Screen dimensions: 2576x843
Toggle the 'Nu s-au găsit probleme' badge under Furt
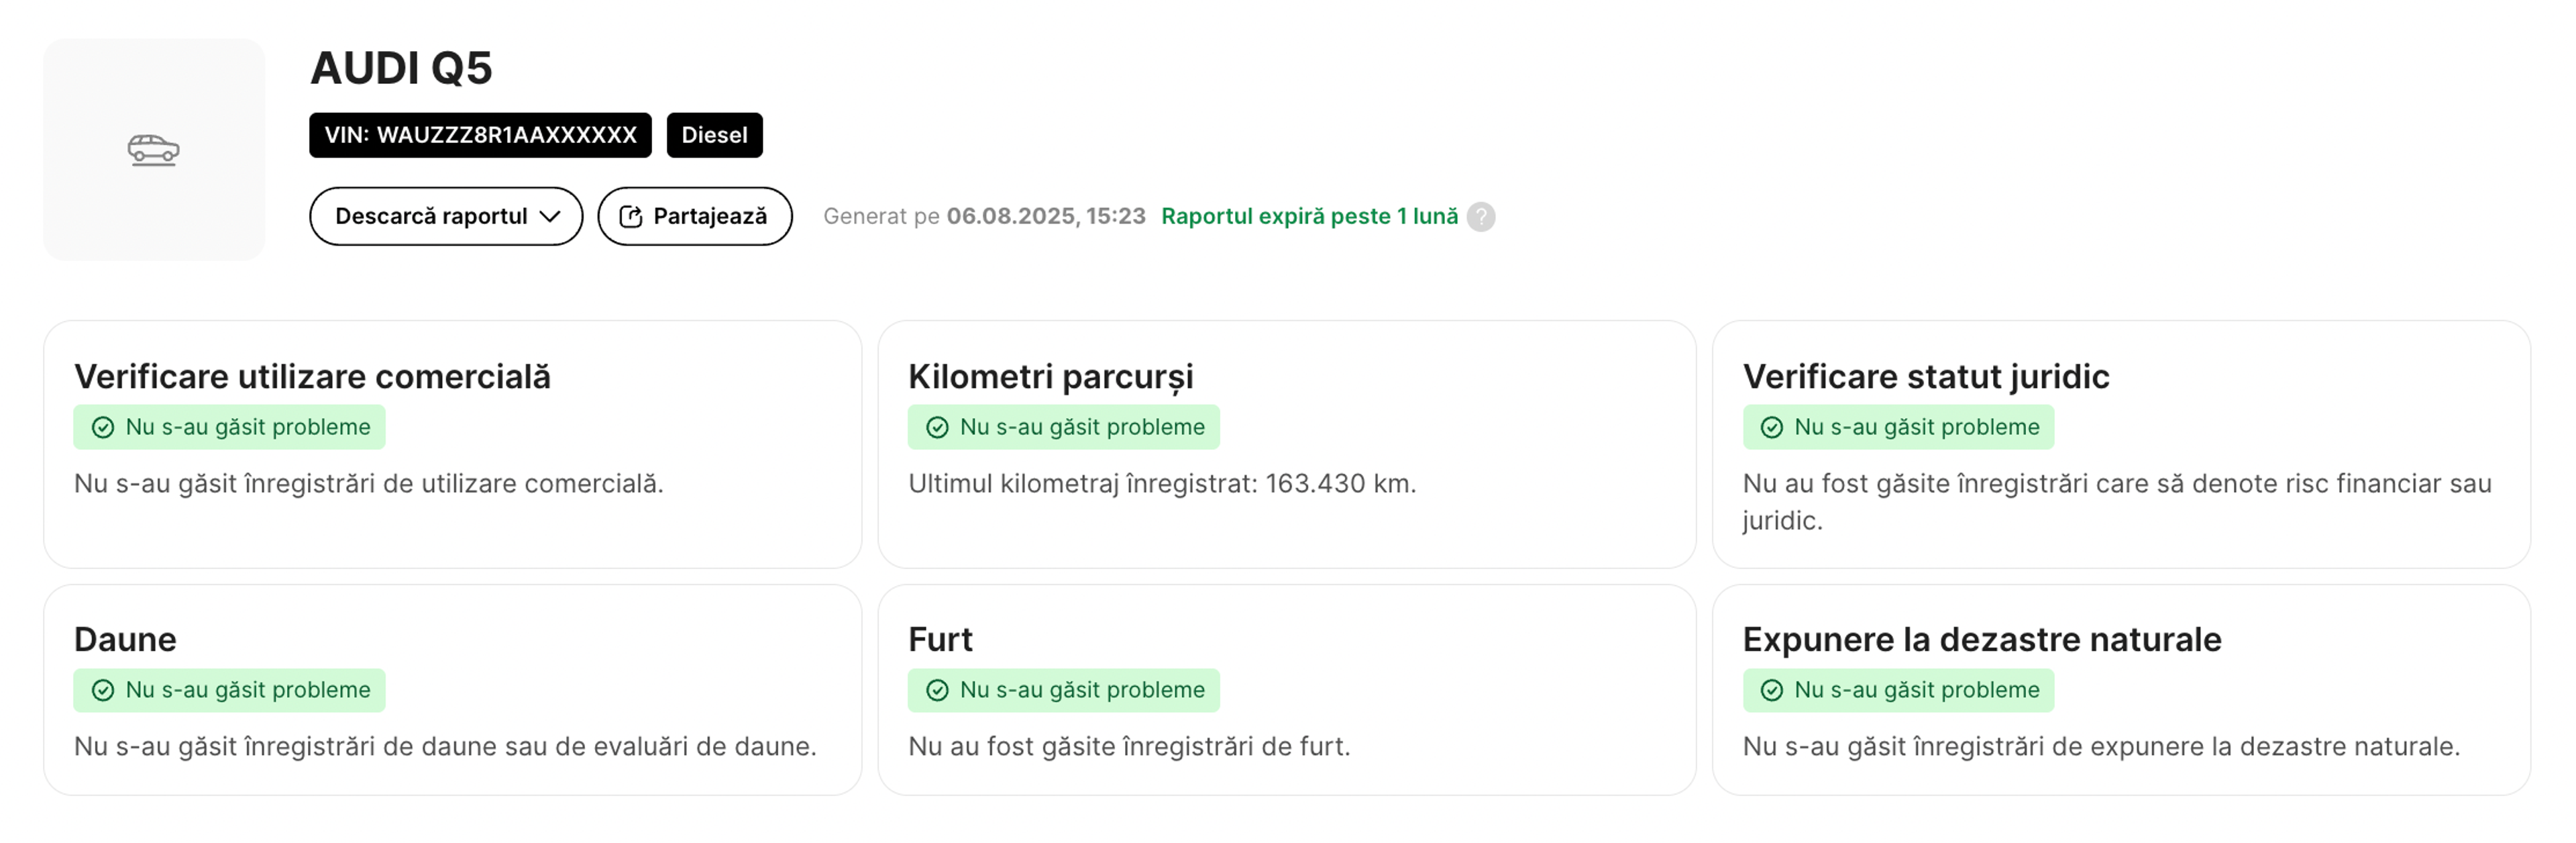(1062, 689)
